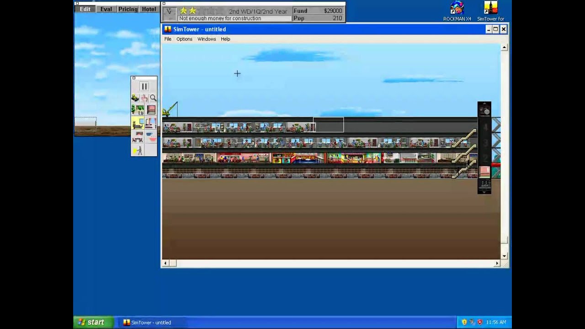Select the elevator construction tool
Viewport: 585px width, 329px height.
[x=151, y=110]
